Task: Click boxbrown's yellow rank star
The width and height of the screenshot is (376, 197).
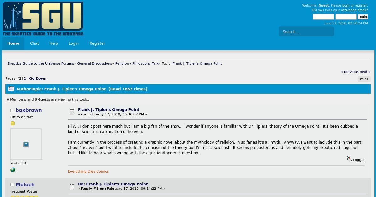Action: pos(13,124)
